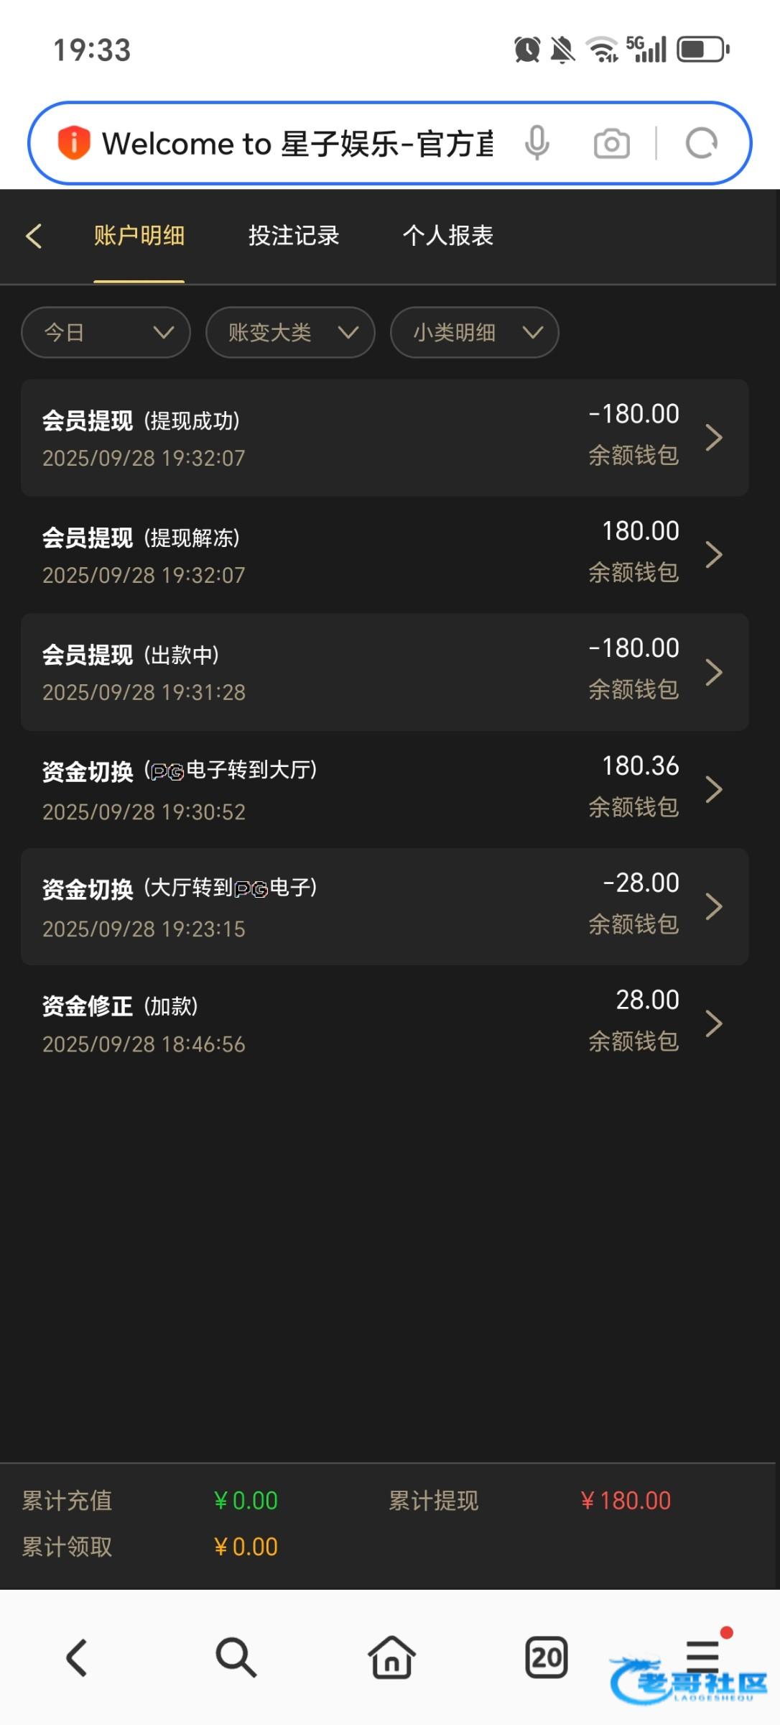Image resolution: width=780 pixels, height=1725 pixels.
Task: Open the browser tabs counter showing 20
Action: pos(546,1657)
